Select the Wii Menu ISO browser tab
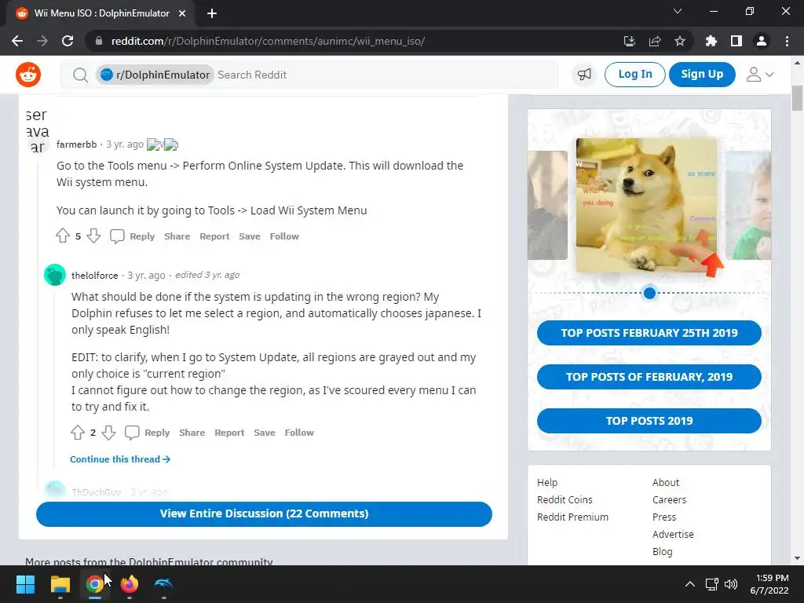This screenshot has height=603, width=804. [x=101, y=13]
